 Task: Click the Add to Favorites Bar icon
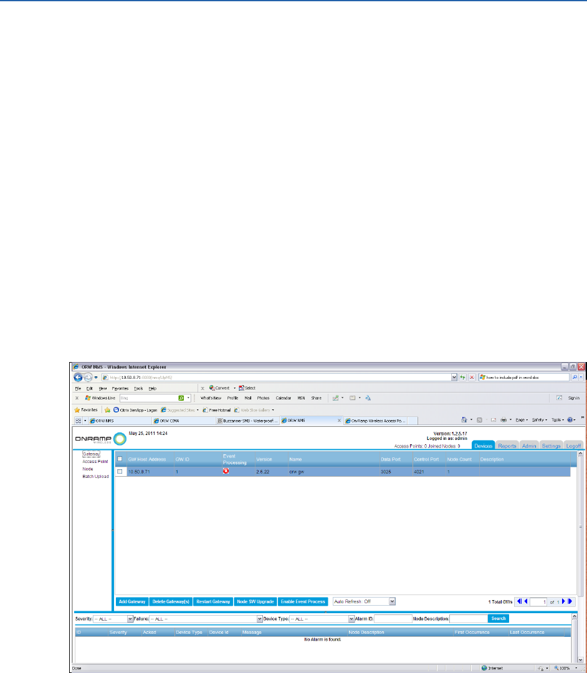pyautogui.click(x=107, y=410)
